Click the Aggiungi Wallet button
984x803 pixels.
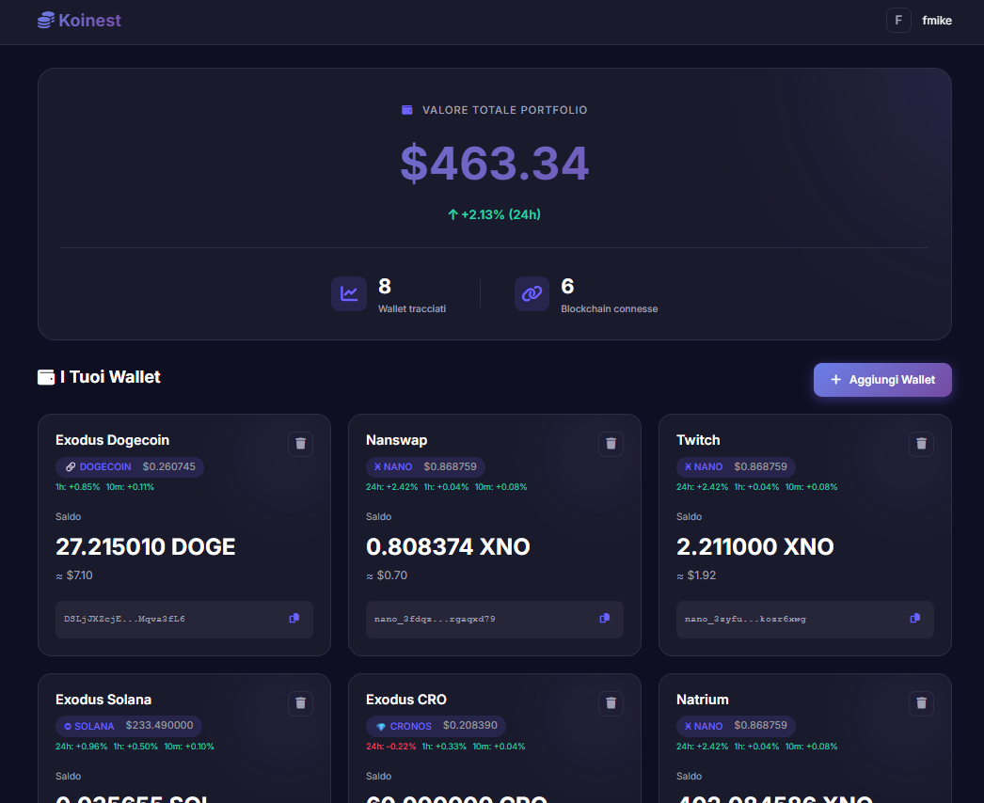point(882,380)
